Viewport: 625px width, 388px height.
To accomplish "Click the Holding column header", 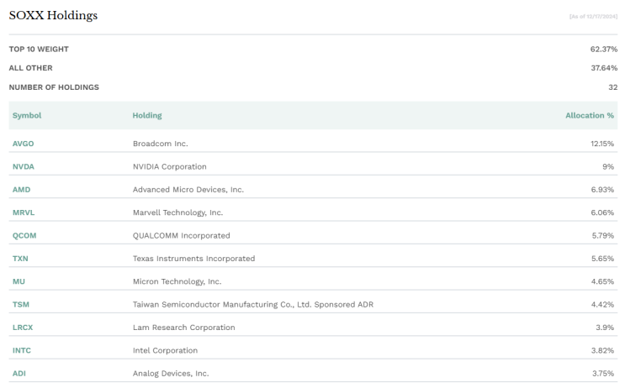I will click(147, 115).
